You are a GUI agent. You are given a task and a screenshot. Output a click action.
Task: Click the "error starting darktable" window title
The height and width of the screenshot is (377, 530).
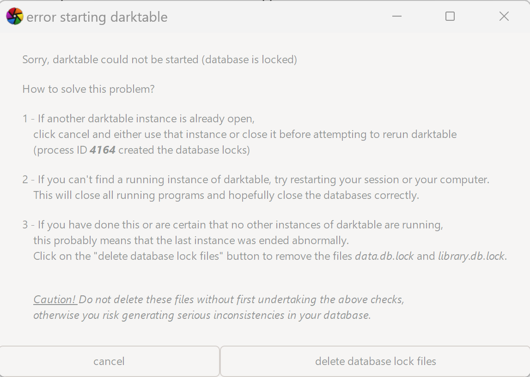tap(97, 18)
